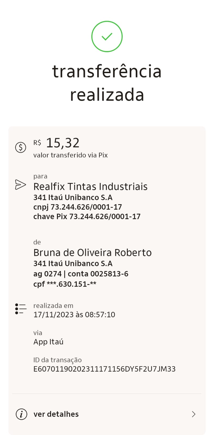Click sender name Bruna de Oliveira Roberto
Image resolution: width=214 pixels, height=435 pixels.
point(92,253)
